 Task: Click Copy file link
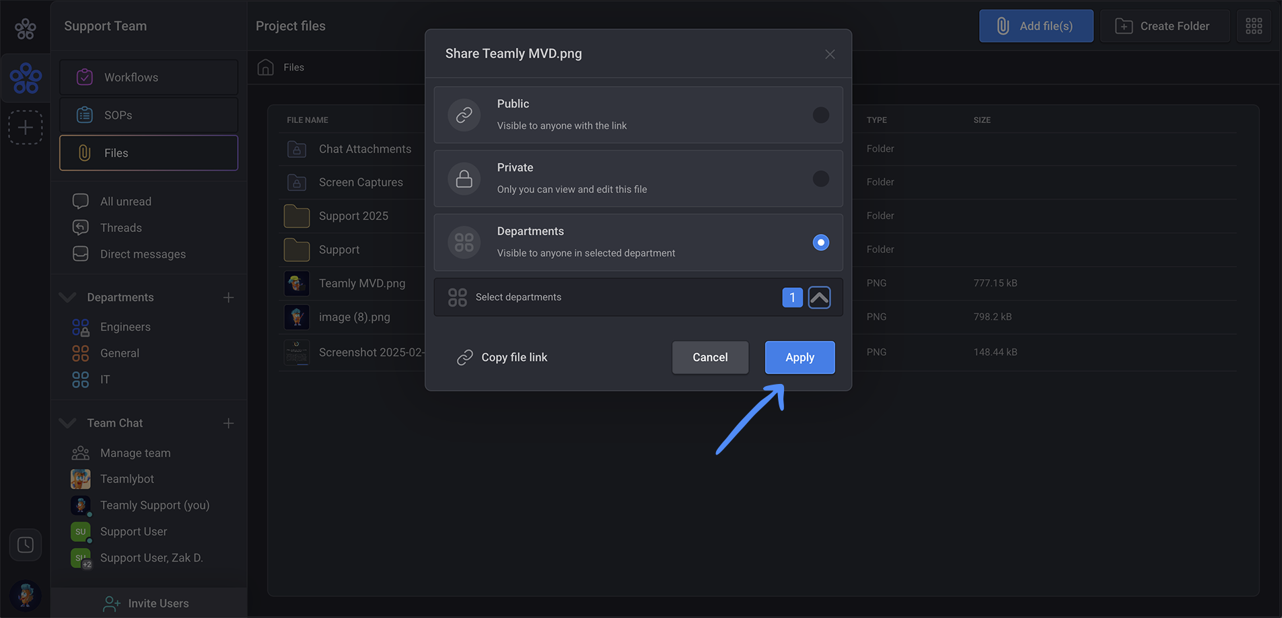(x=502, y=357)
